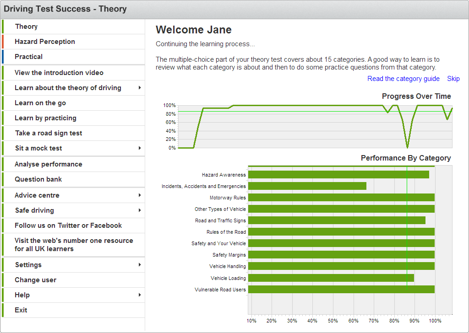Viewport: 469px width, 333px height.
Task: Switch to the Practical section
Action: click(x=28, y=57)
